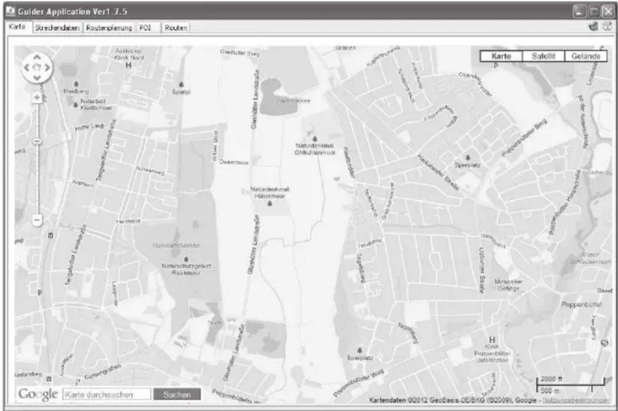The height and width of the screenshot is (411, 618).
Task: Click the 2000 ft / 500 m scale bar
Action: (x=570, y=385)
